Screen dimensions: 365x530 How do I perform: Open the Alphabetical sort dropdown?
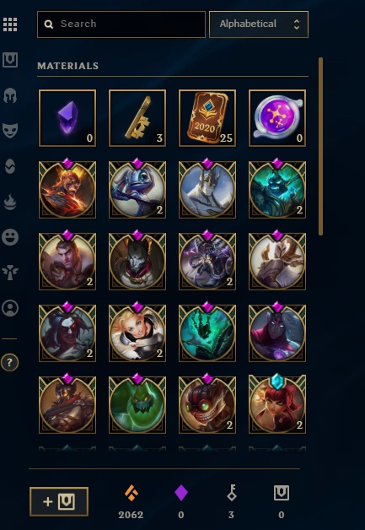(x=259, y=24)
